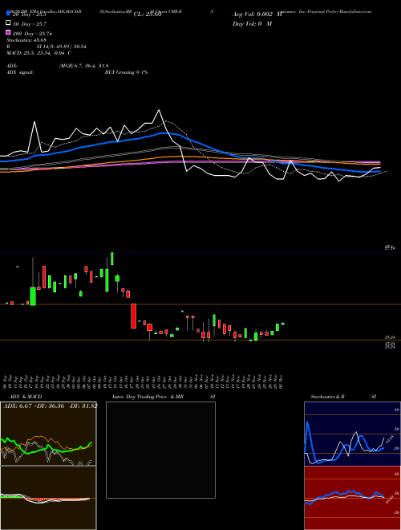Image resolution: width=401 pixels, height=530 pixels.
Task: Open the ADX indicator chart panel
Action: 48,434
